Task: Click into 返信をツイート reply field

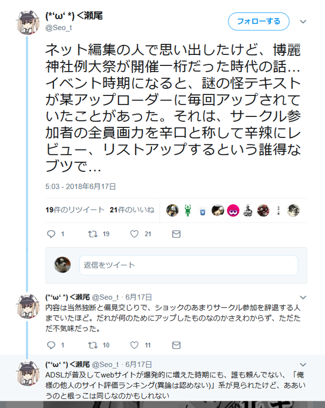Action: (188, 265)
